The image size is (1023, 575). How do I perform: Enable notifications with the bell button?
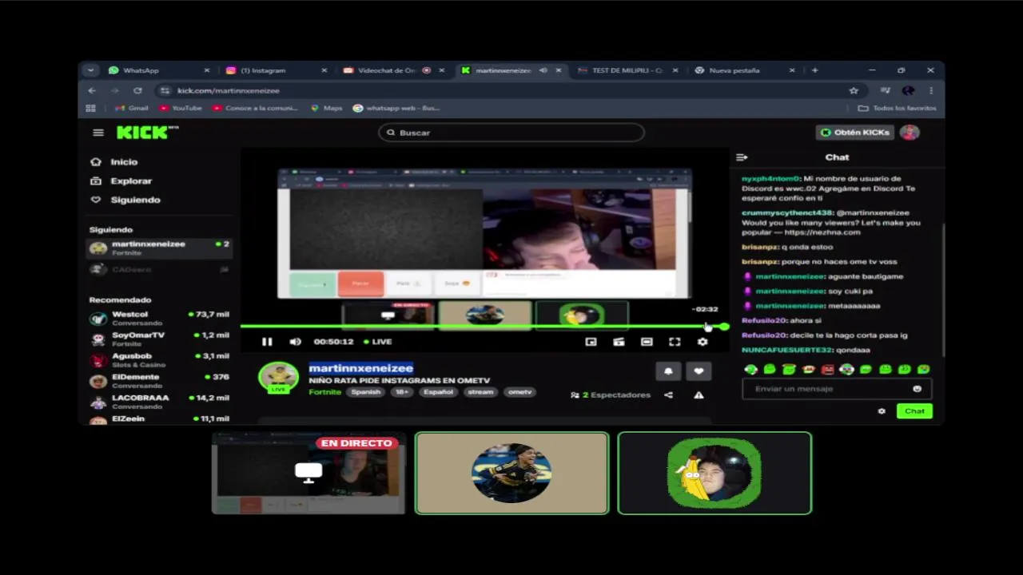[668, 371]
